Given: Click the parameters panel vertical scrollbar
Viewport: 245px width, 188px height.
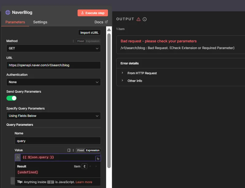Looking at the screenshot, I should [x=109, y=101].
